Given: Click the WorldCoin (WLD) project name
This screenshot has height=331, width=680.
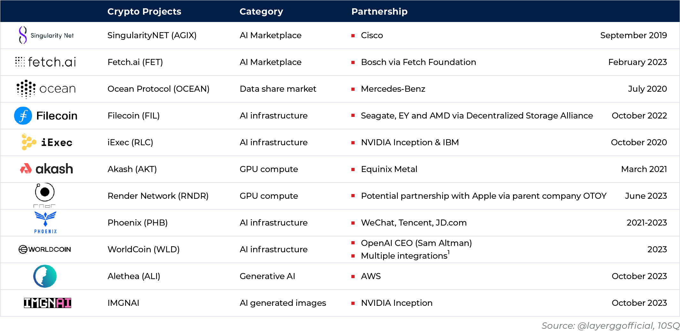Looking at the screenshot, I should tap(144, 249).
